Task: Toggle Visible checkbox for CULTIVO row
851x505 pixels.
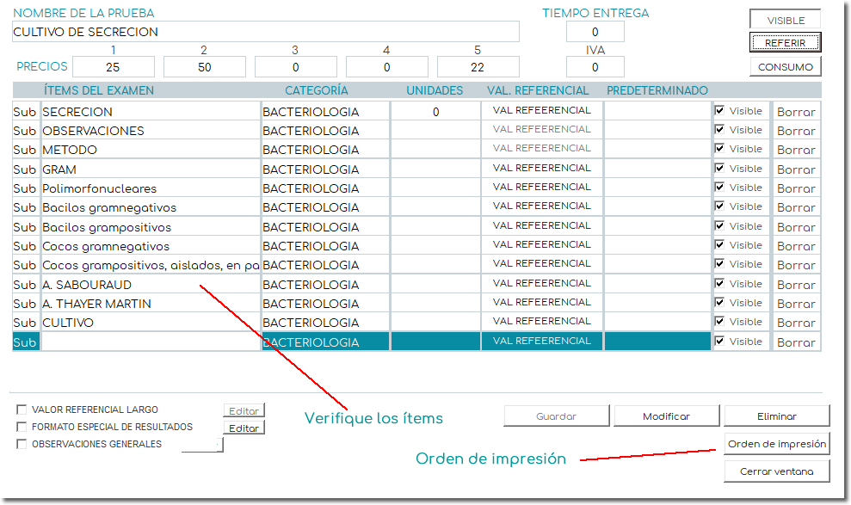Action: [719, 322]
